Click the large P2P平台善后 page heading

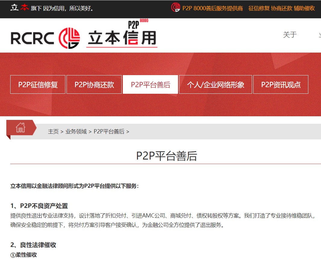point(167,156)
